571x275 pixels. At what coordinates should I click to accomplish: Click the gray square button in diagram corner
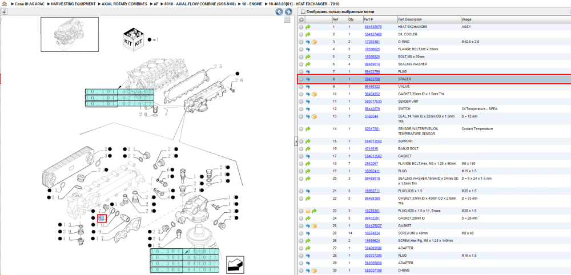pyautogui.click(x=287, y=19)
